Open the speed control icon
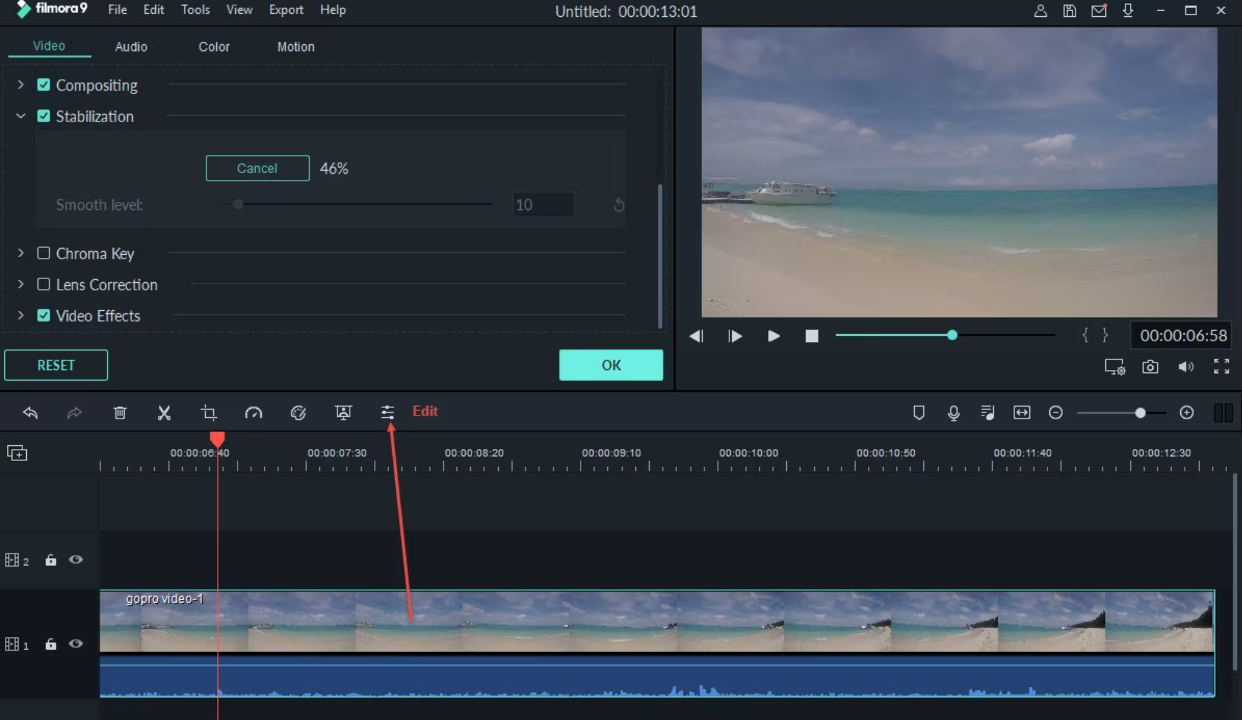Viewport: 1242px width, 720px height. coord(254,413)
